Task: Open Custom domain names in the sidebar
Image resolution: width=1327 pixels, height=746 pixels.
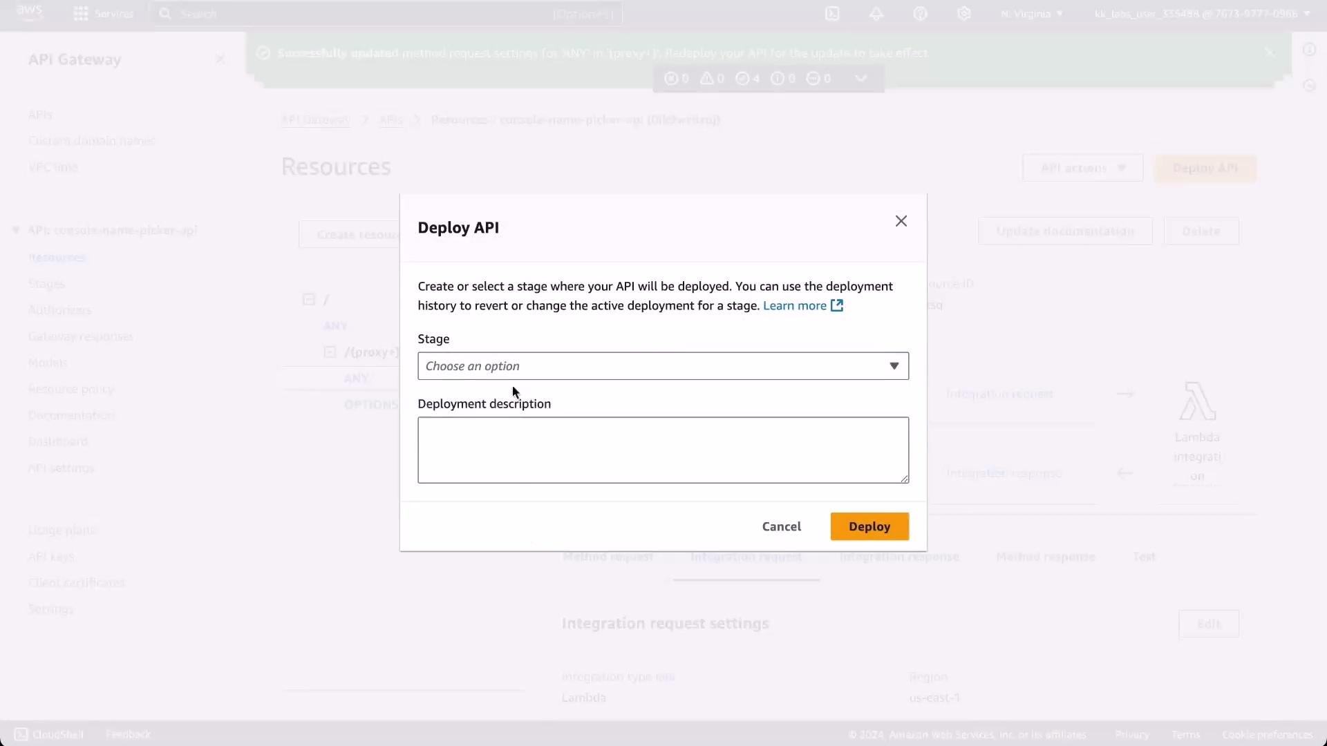Action: click(x=91, y=141)
